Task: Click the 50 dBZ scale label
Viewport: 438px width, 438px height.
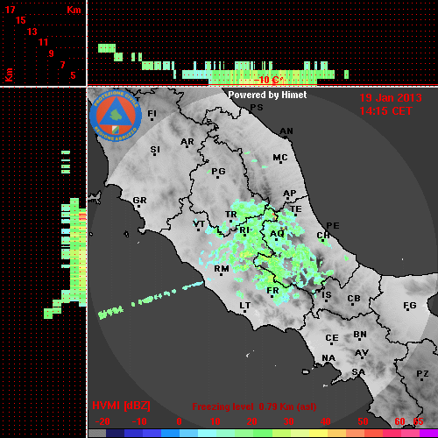Action: click(x=363, y=421)
